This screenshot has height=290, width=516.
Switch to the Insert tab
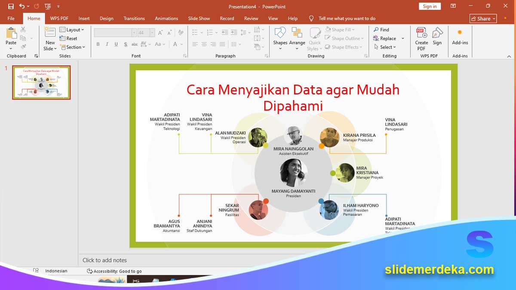[84, 18]
